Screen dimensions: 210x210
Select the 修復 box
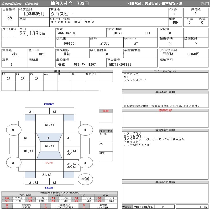tap(106, 115)
